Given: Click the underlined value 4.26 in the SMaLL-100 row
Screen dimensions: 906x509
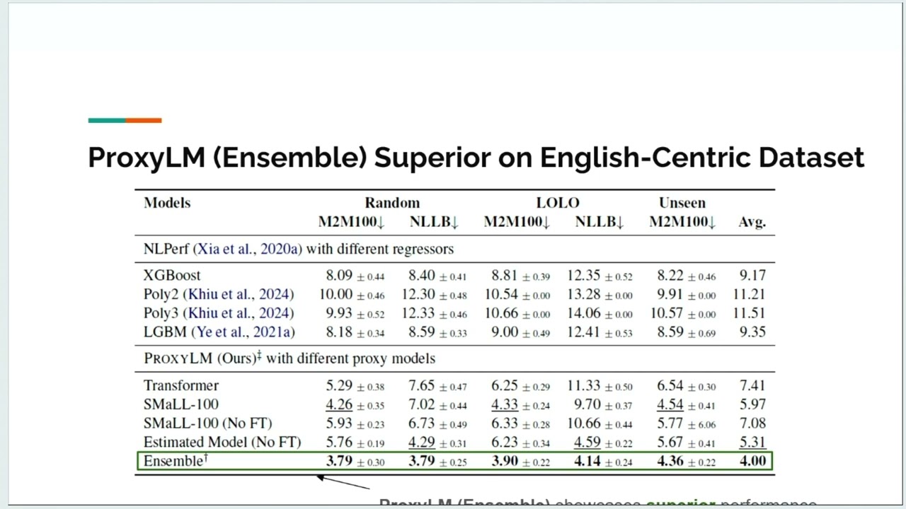Looking at the screenshot, I should point(339,404).
